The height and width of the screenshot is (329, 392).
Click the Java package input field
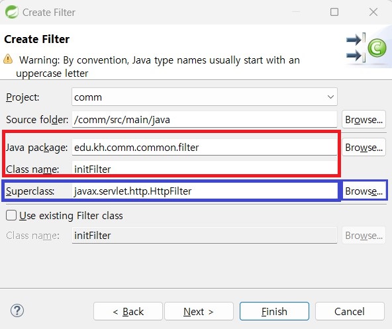click(204, 147)
